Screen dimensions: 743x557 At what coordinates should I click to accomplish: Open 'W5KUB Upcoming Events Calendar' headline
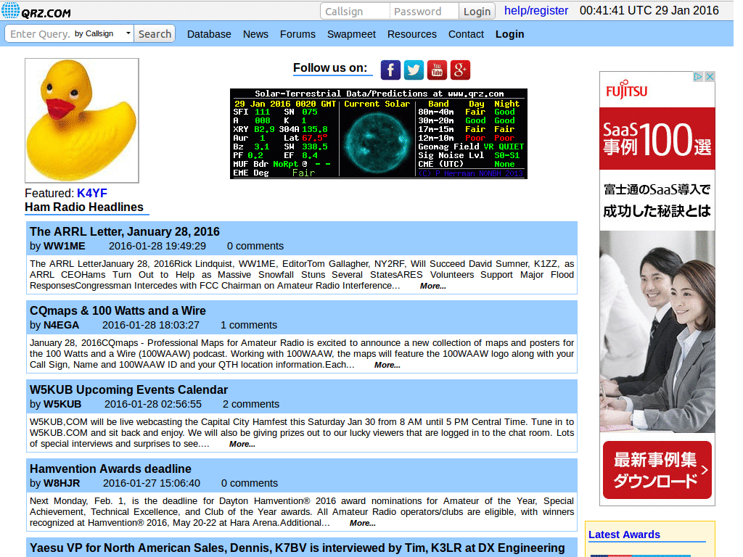click(129, 389)
